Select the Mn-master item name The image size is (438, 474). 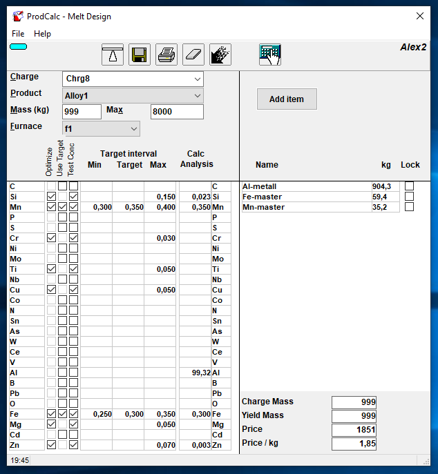[x=307, y=207]
